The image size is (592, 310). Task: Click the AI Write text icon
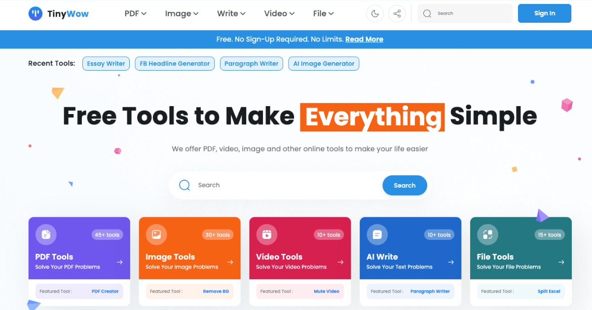click(x=377, y=234)
